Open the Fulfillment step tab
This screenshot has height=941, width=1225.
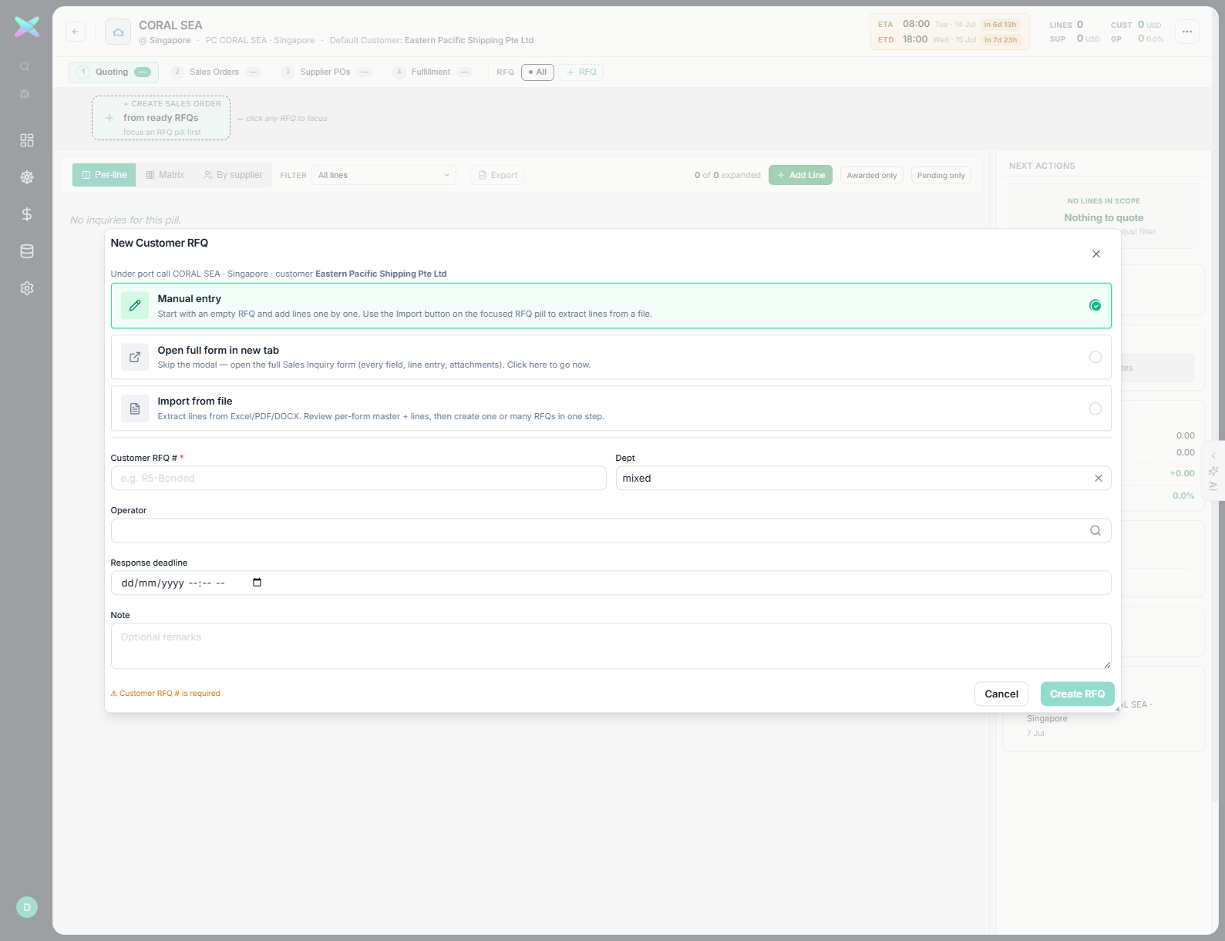tap(432, 72)
